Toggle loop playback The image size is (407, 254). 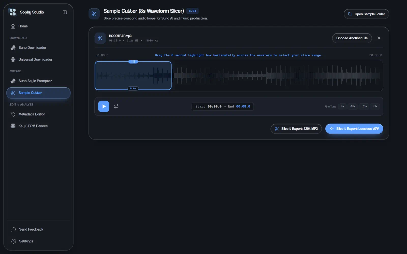tap(116, 106)
